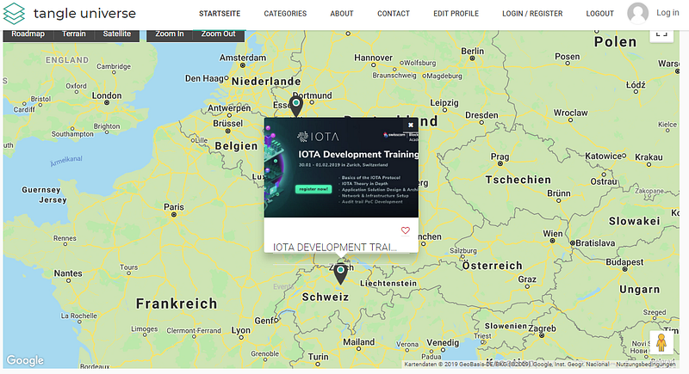Viewport: 689px width, 374px height.
Task: Click LOGOUT in the navigation bar
Action: click(599, 14)
